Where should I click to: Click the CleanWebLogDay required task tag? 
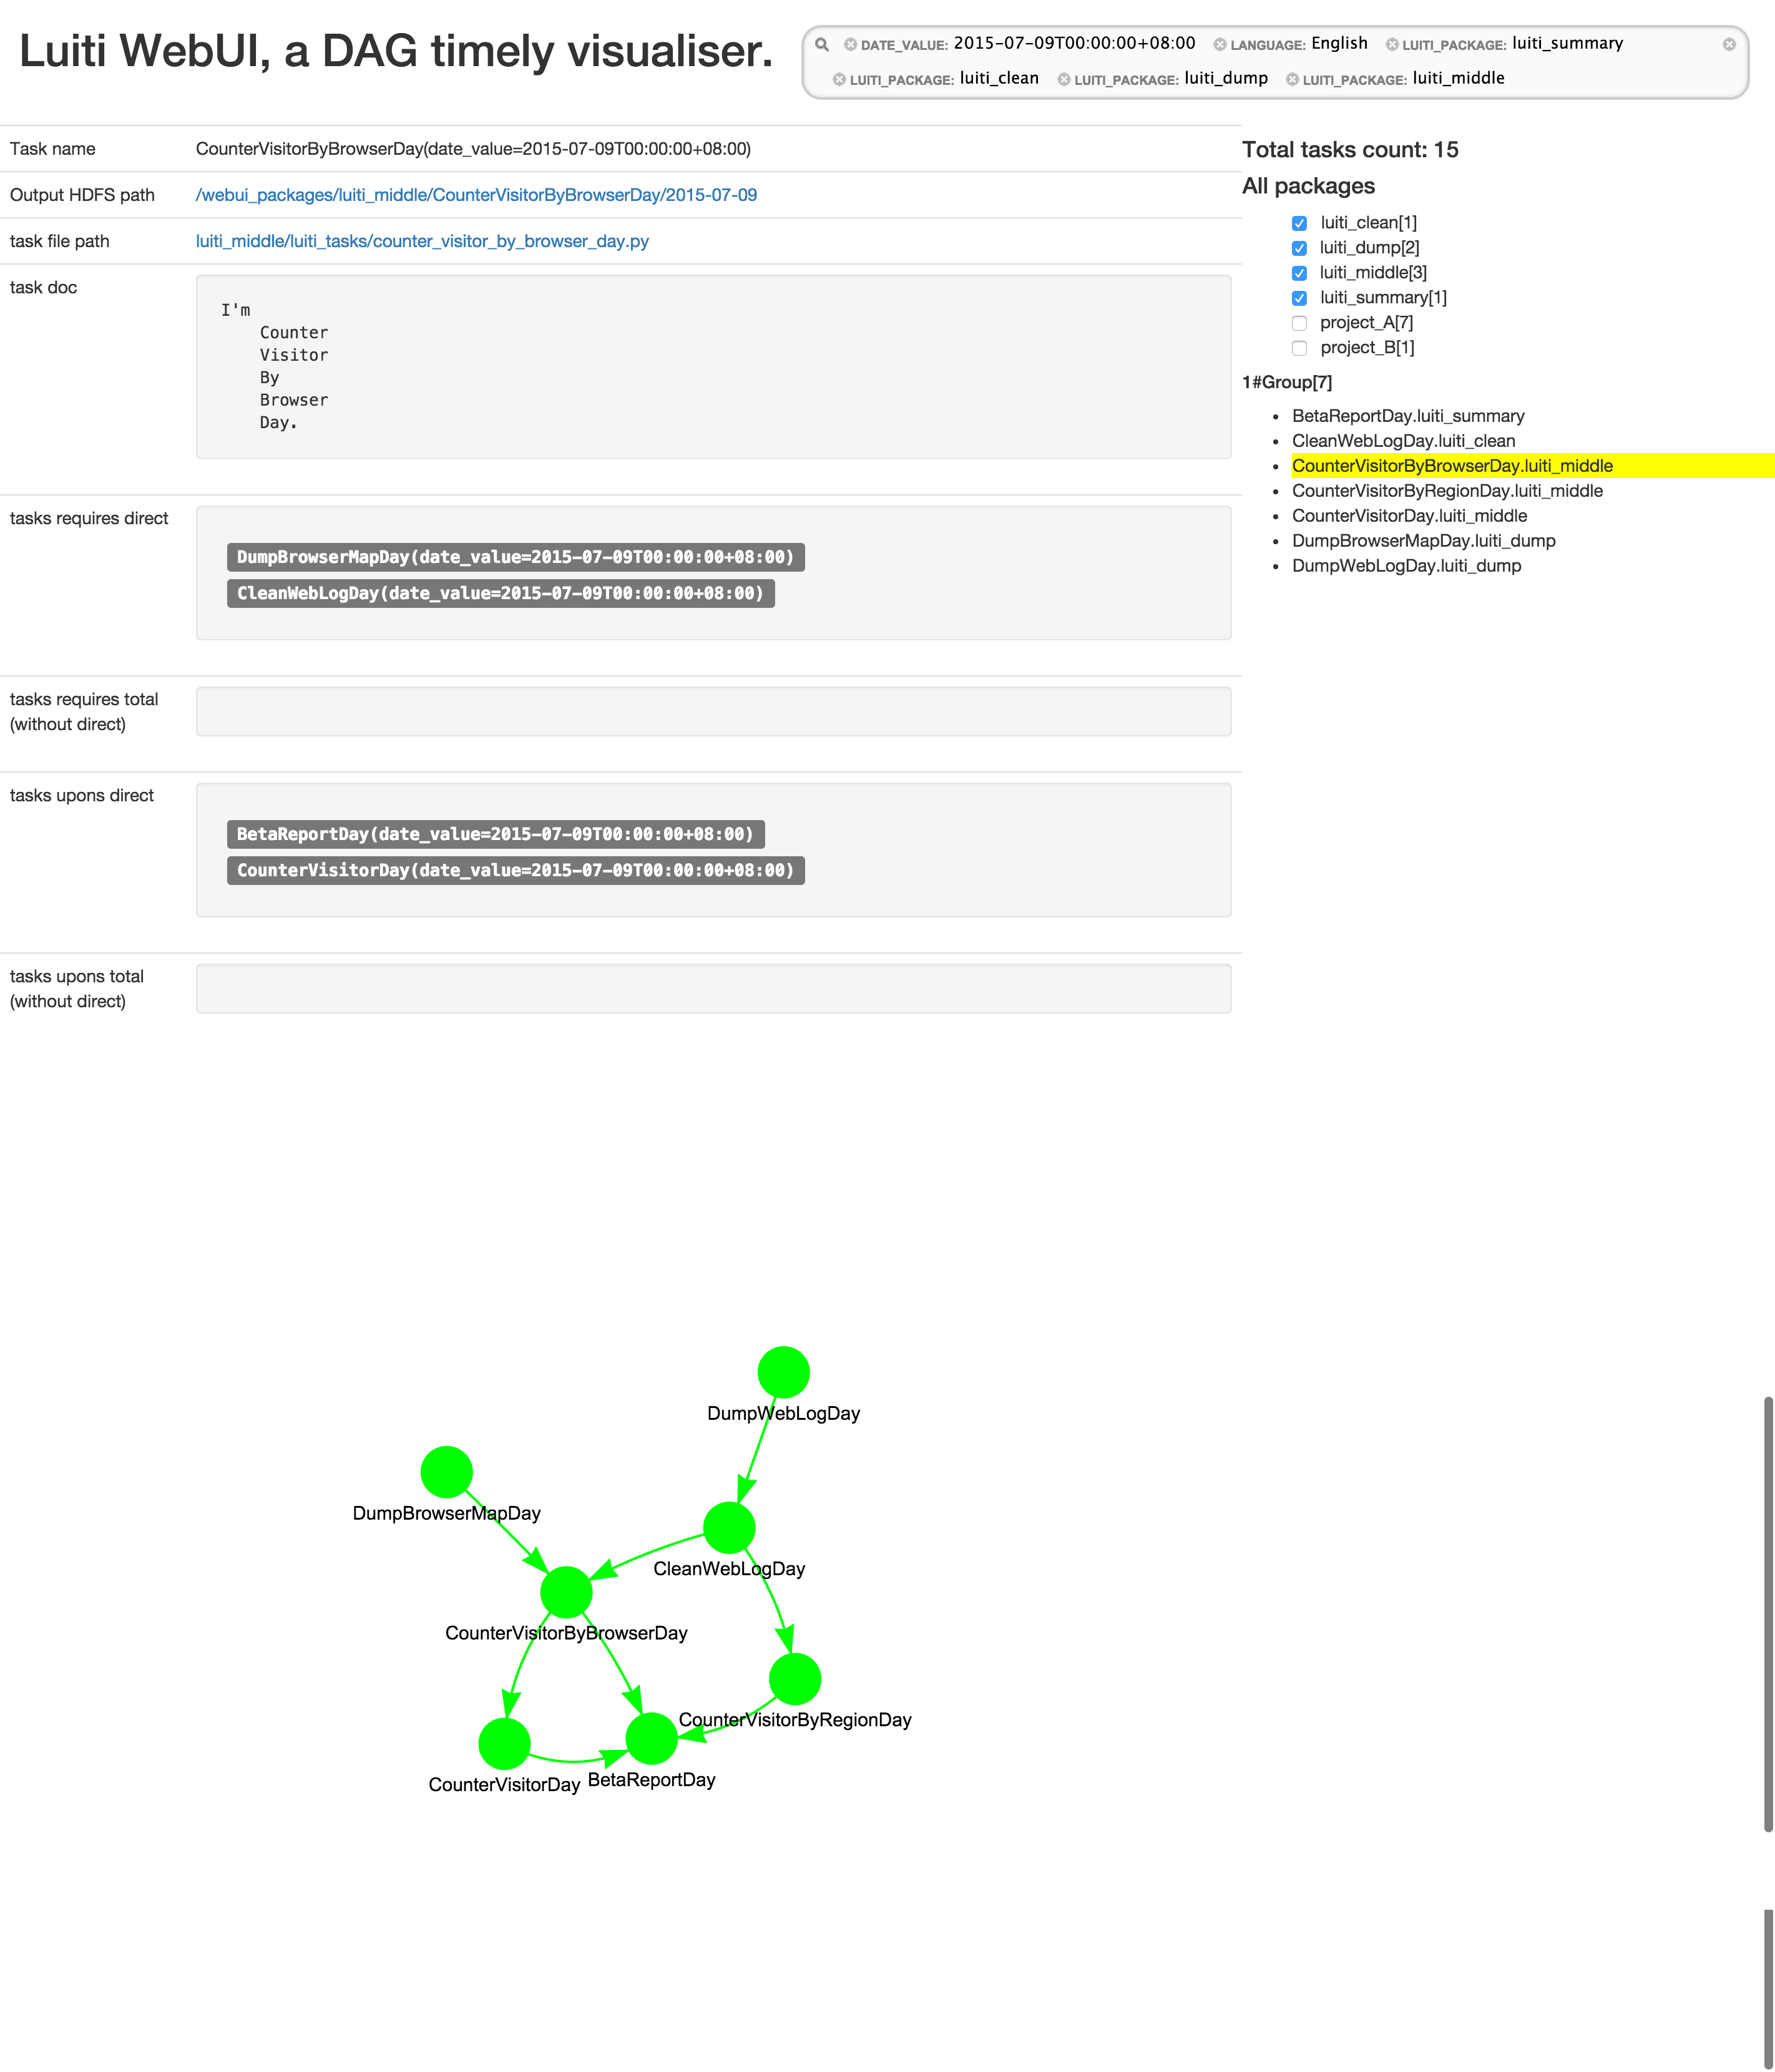pos(500,593)
